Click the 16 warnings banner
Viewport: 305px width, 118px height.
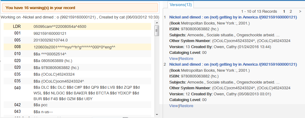[80, 8]
